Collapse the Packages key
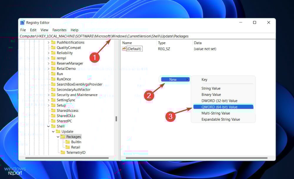Screen dimensions: 294x179 (x=58, y=137)
